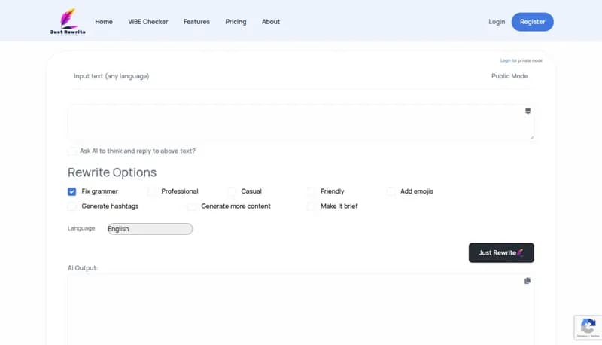Image resolution: width=602 pixels, height=345 pixels.
Task: Open the Features menu item
Action: coord(196,22)
